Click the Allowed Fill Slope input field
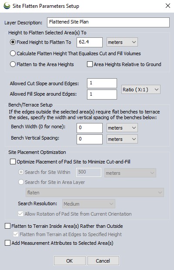 pyautogui.click(x=102, y=94)
